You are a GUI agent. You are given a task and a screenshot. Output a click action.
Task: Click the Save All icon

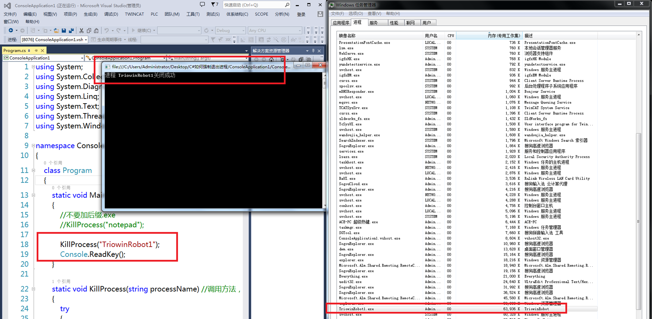pyautogui.click(x=71, y=31)
